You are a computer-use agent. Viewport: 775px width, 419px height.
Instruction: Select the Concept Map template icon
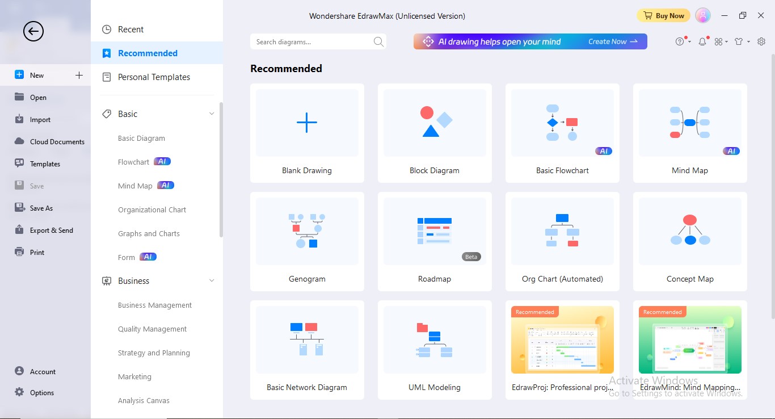[x=690, y=231]
